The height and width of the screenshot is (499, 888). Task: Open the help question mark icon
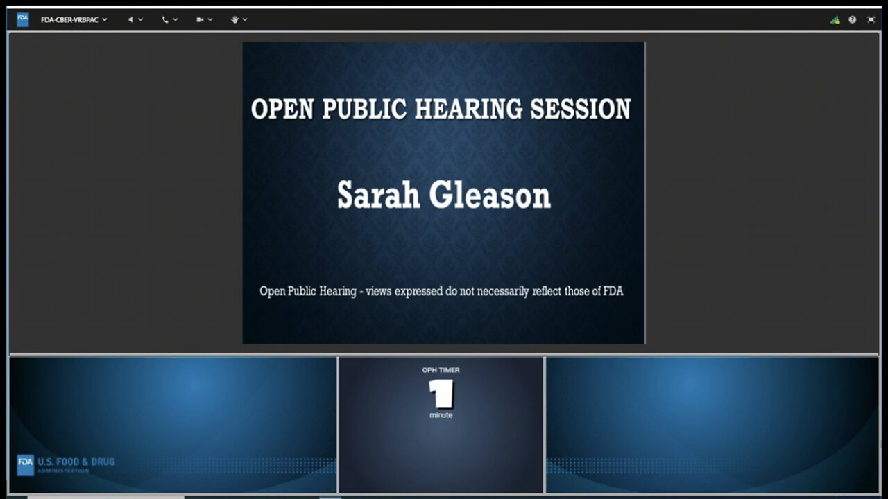coord(853,19)
